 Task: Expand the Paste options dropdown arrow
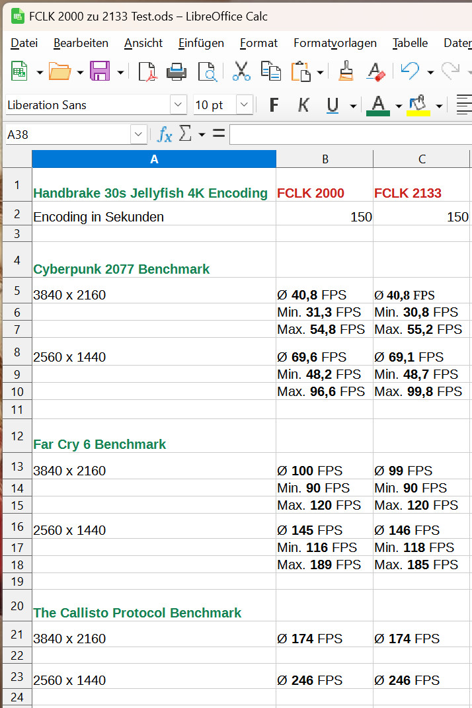pyautogui.click(x=320, y=72)
